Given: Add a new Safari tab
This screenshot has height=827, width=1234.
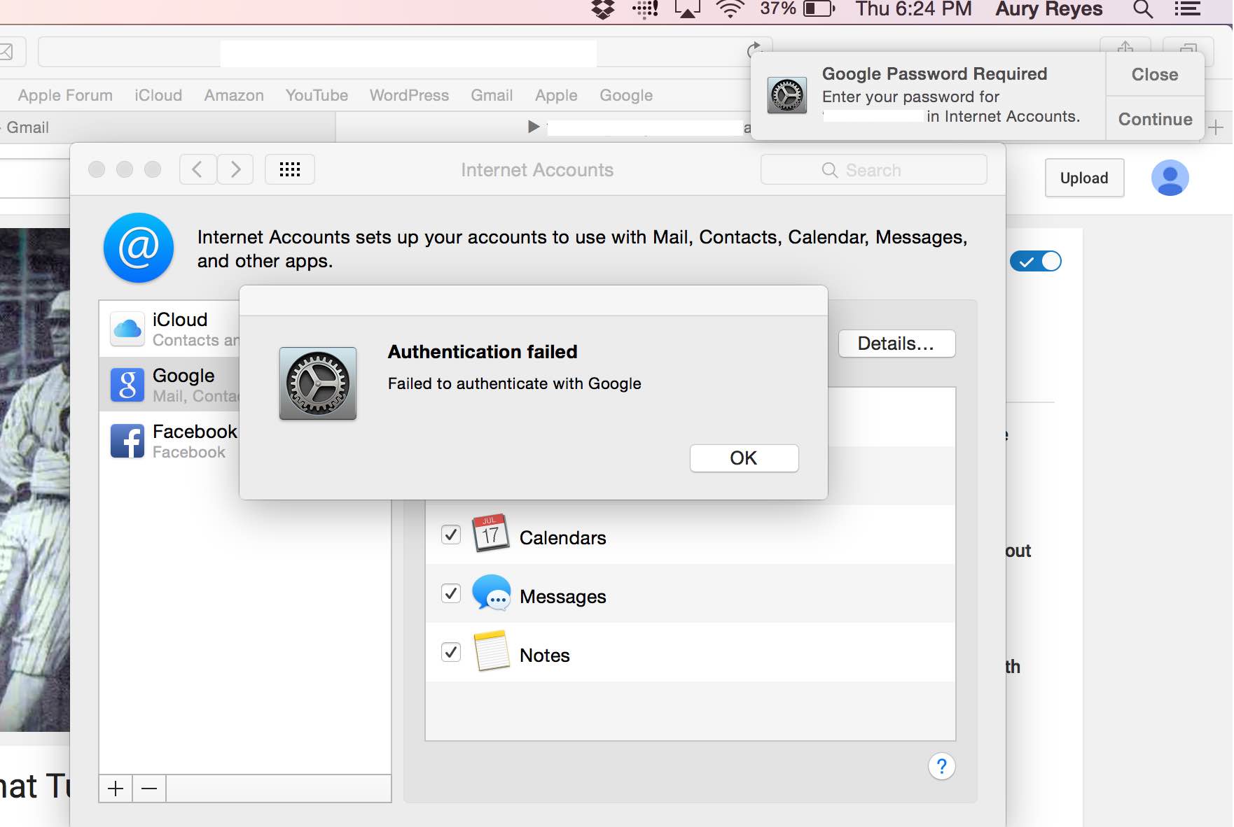Looking at the screenshot, I should 1216,127.
